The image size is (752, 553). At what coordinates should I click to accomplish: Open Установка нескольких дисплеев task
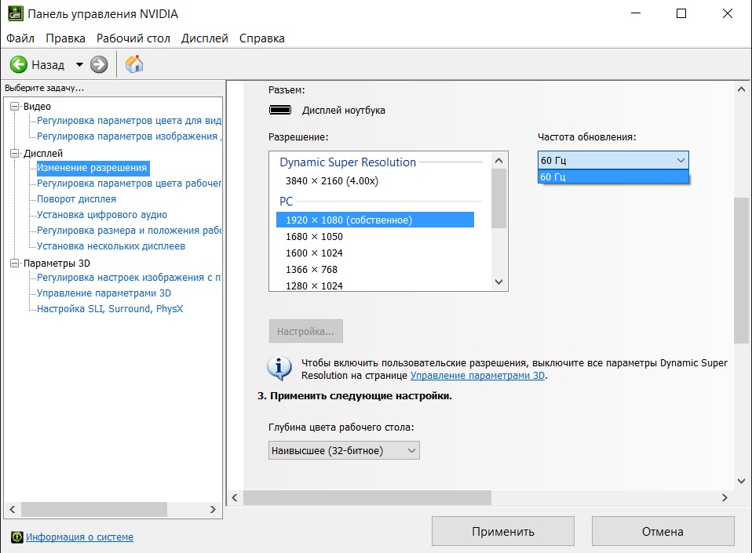[111, 246]
